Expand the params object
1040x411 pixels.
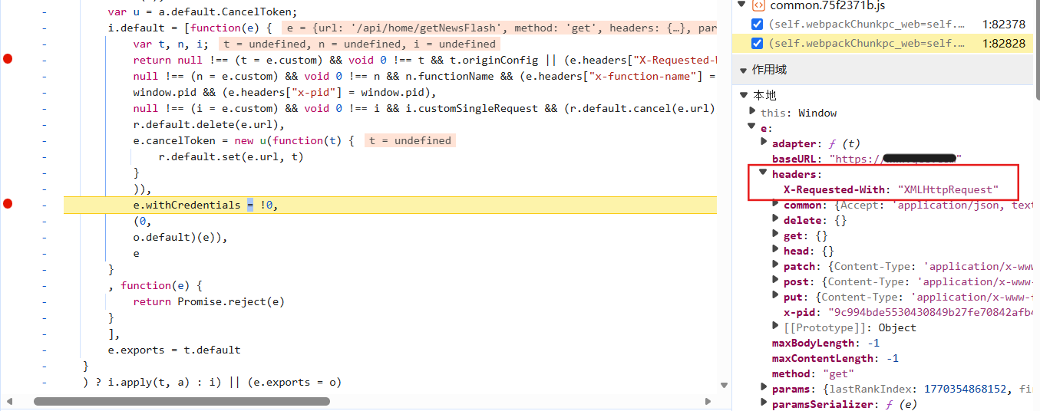(x=764, y=389)
